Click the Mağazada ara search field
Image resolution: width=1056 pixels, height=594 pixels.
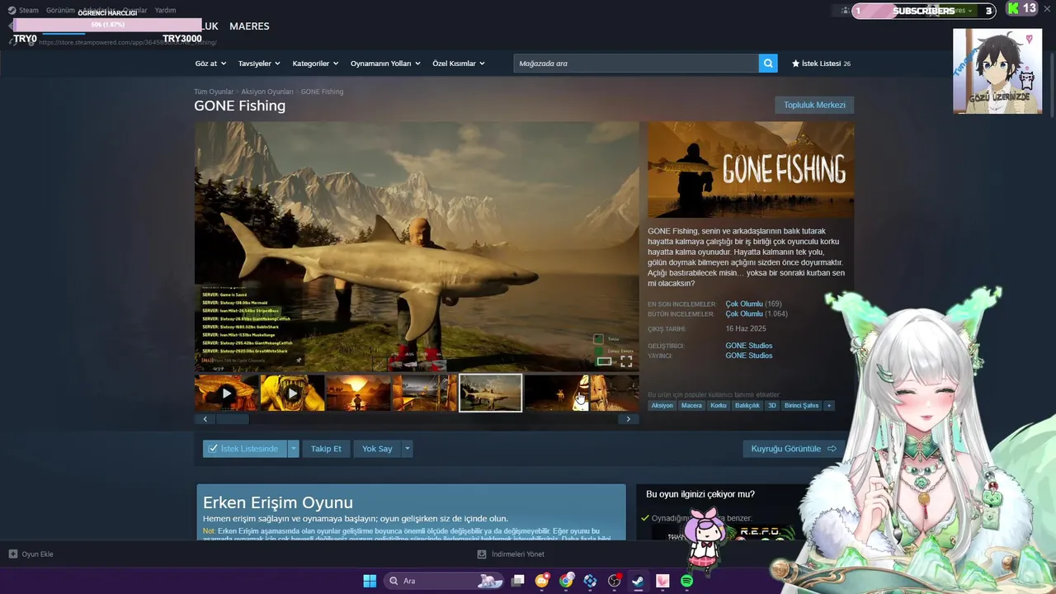636,64
